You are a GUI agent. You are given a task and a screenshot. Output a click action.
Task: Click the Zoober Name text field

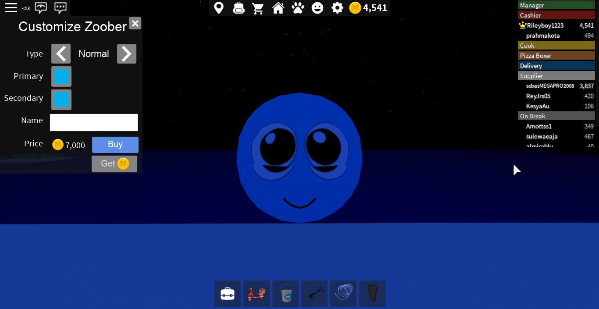[94, 122]
